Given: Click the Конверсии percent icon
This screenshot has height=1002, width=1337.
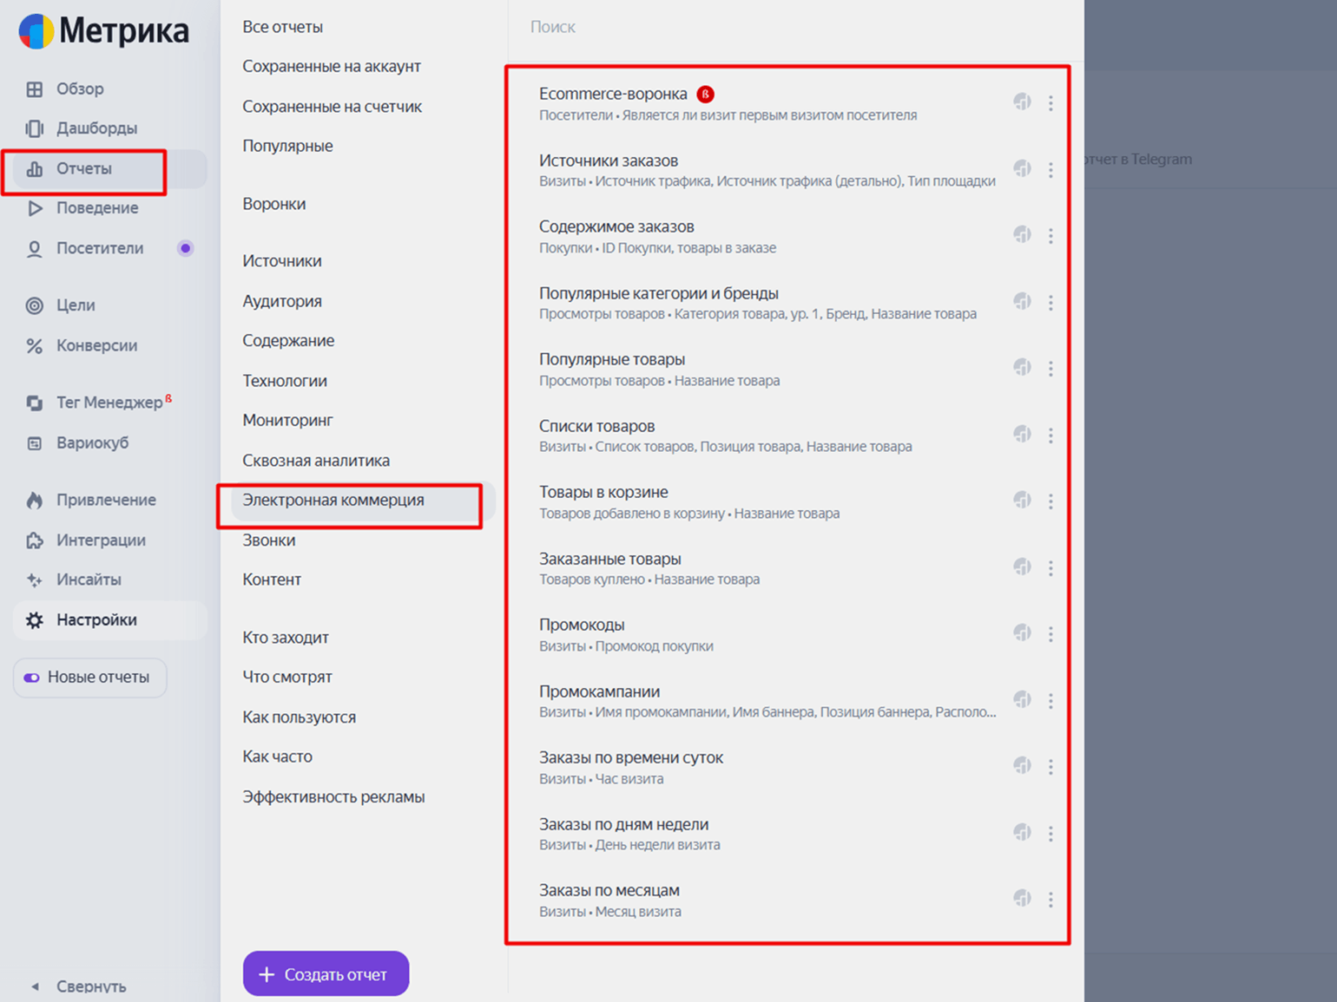Looking at the screenshot, I should click(x=35, y=346).
